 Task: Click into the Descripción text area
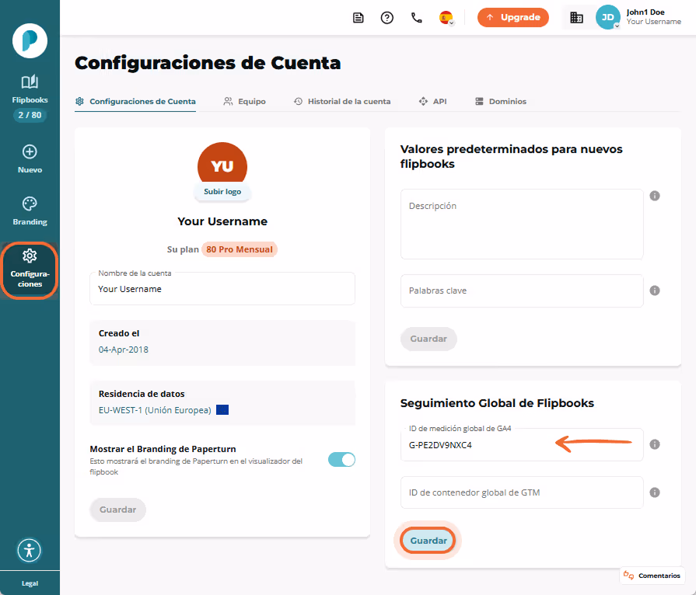coord(522,224)
